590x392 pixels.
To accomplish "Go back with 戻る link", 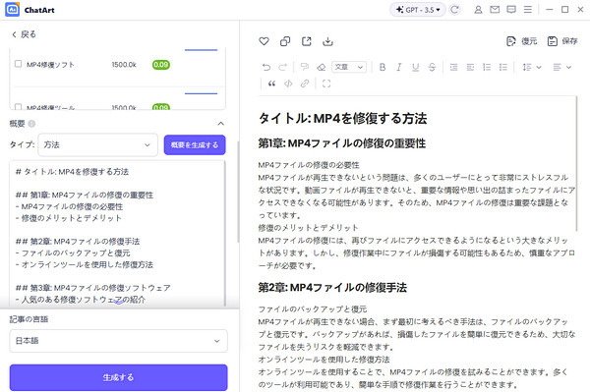I will click(x=24, y=34).
